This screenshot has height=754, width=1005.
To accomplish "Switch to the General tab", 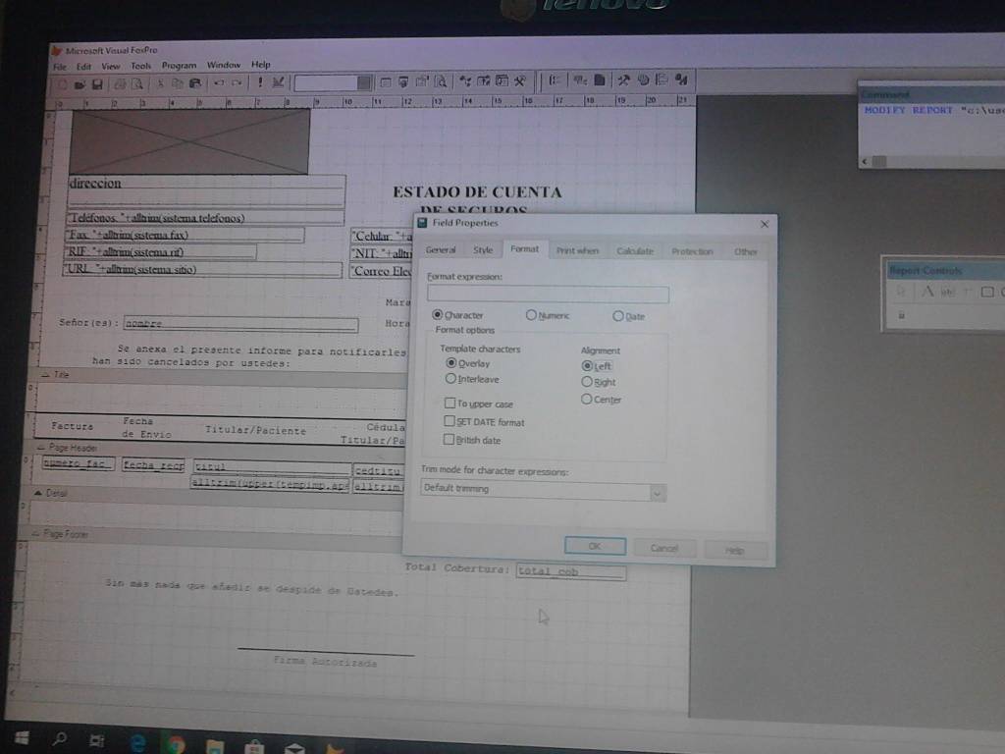I will coord(441,250).
